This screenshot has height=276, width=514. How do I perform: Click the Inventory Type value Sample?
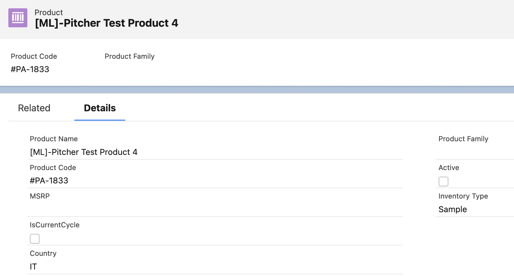pos(452,210)
